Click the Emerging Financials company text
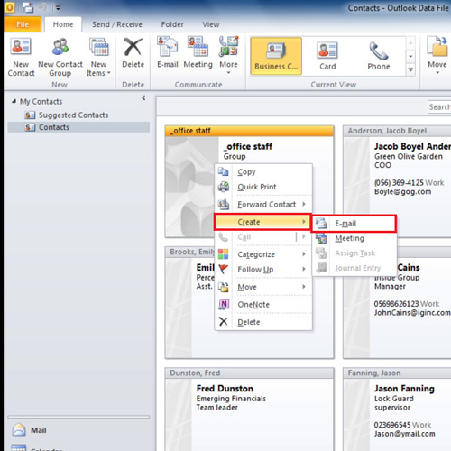The height and width of the screenshot is (451, 451). coord(231,399)
